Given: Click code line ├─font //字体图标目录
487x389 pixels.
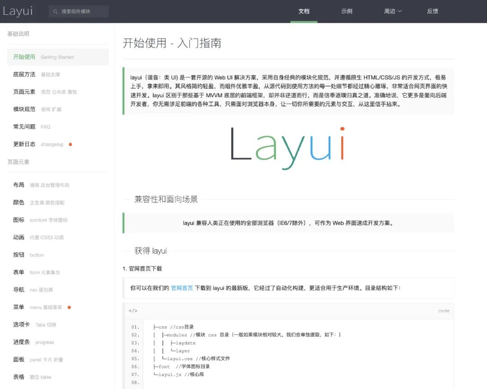Looking at the screenshot, I should coord(182,366).
